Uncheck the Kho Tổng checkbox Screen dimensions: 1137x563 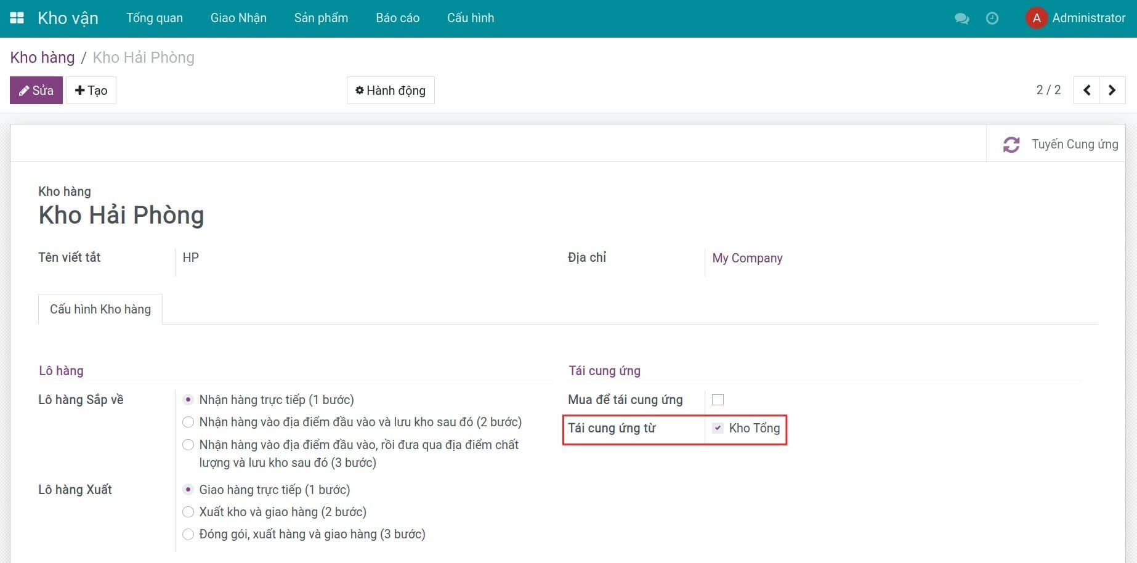click(718, 427)
